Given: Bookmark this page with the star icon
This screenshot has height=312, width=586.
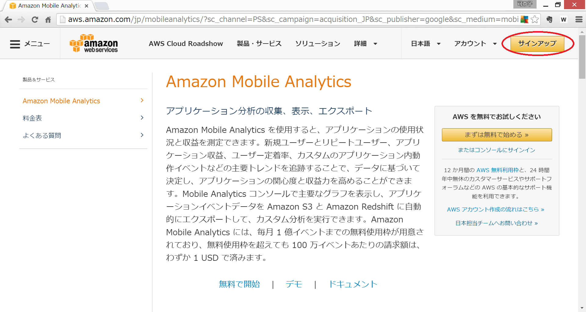Looking at the screenshot, I should coord(534,19).
